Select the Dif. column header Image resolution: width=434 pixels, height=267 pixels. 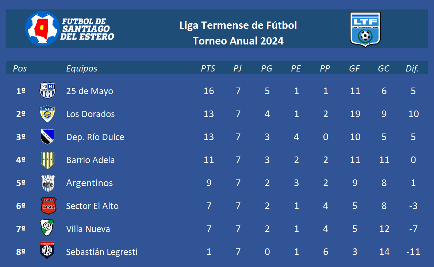tap(412, 68)
